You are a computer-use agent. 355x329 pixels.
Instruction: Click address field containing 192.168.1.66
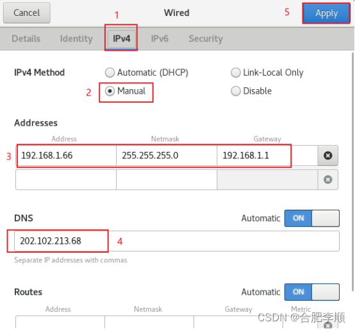[66, 156]
